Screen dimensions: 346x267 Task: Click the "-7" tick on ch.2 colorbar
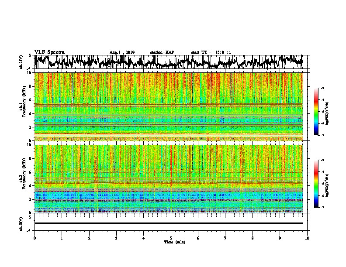[x=322, y=207]
